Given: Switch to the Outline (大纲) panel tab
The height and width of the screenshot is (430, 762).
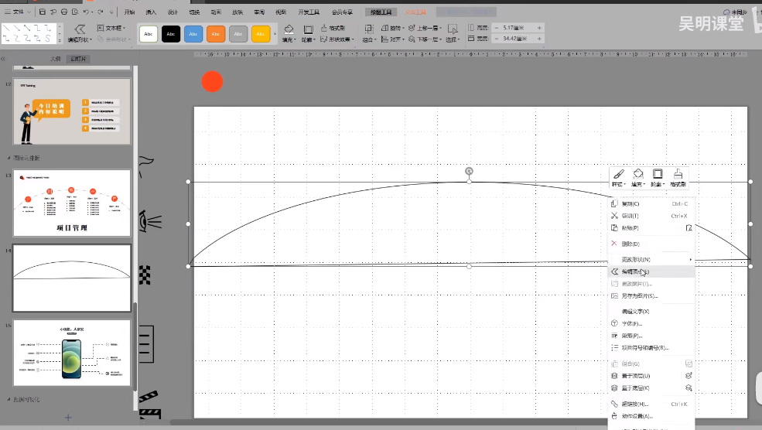Looking at the screenshot, I should point(56,59).
